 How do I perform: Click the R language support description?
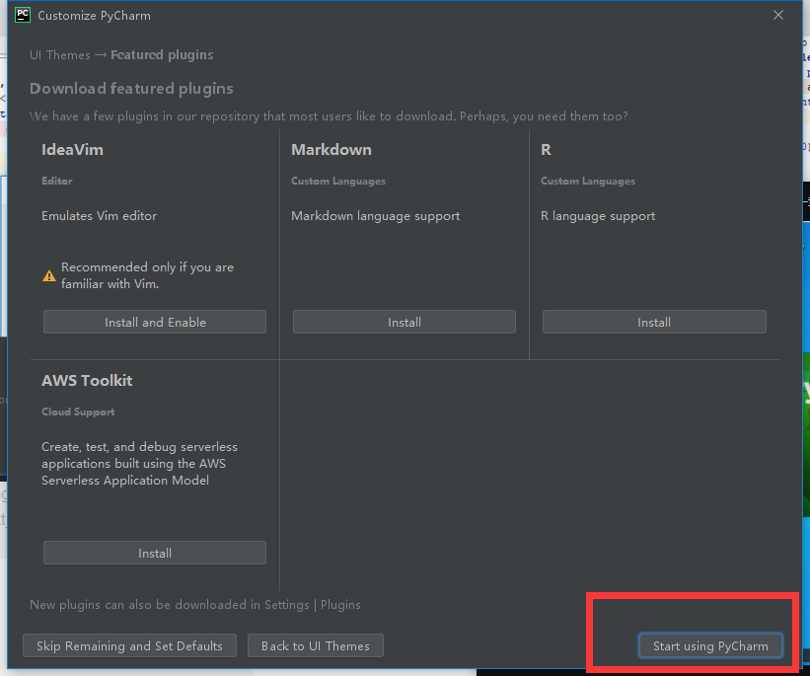point(598,216)
